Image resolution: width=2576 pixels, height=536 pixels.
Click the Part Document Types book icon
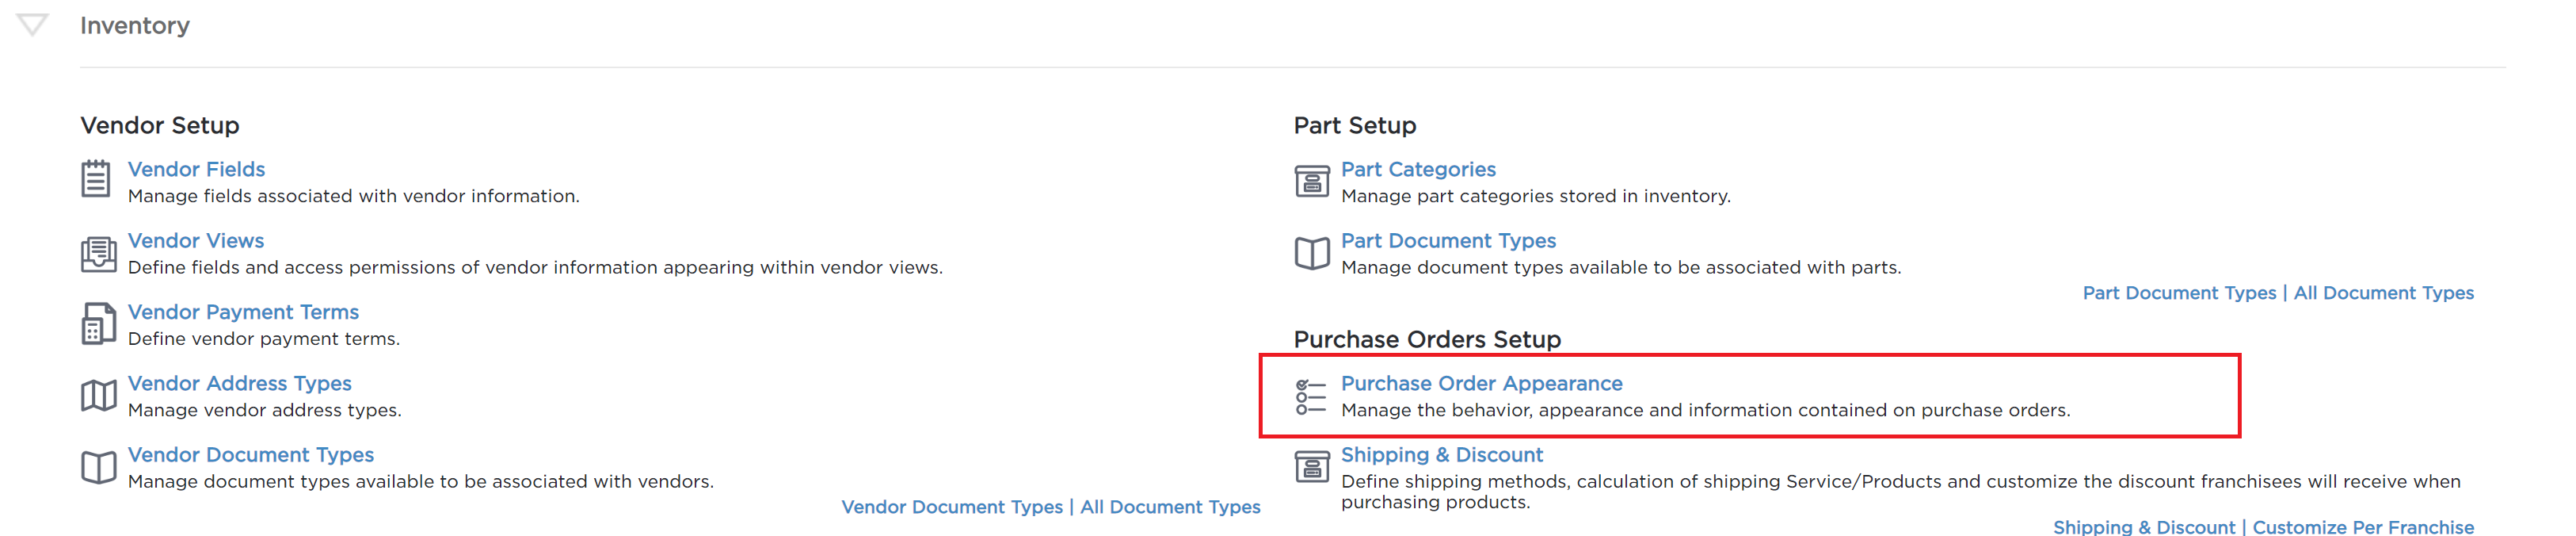coord(1312,254)
